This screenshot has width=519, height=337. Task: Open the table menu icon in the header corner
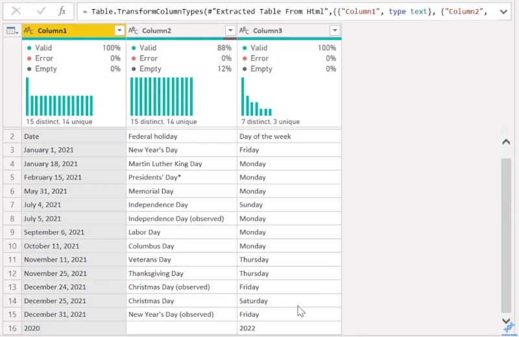coord(12,31)
